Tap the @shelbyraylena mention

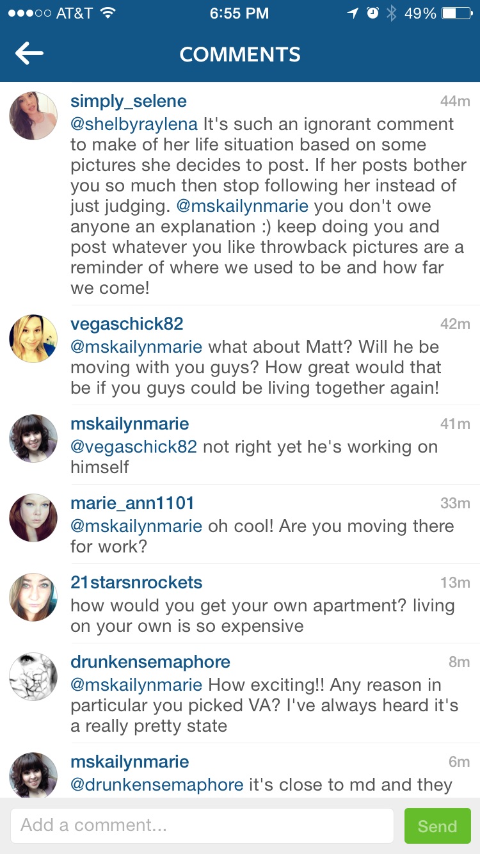pos(134,124)
